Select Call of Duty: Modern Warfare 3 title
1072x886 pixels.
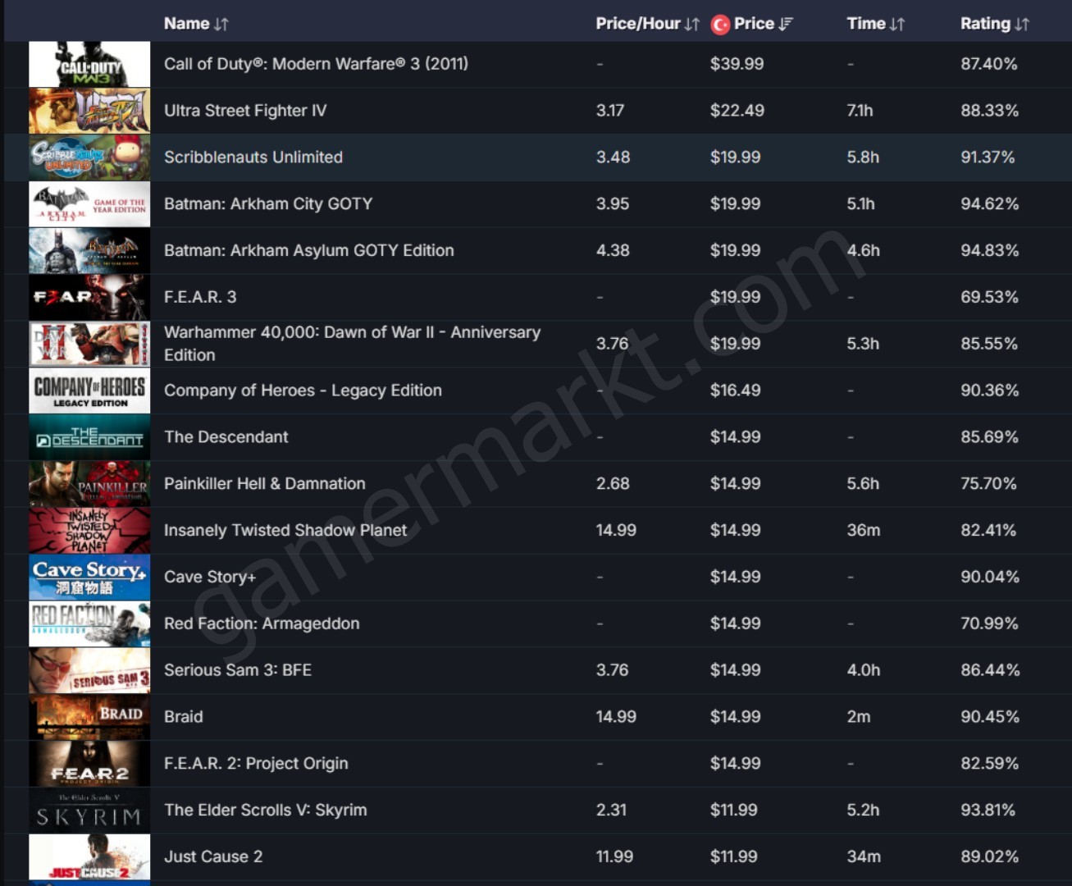pyautogui.click(x=316, y=64)
